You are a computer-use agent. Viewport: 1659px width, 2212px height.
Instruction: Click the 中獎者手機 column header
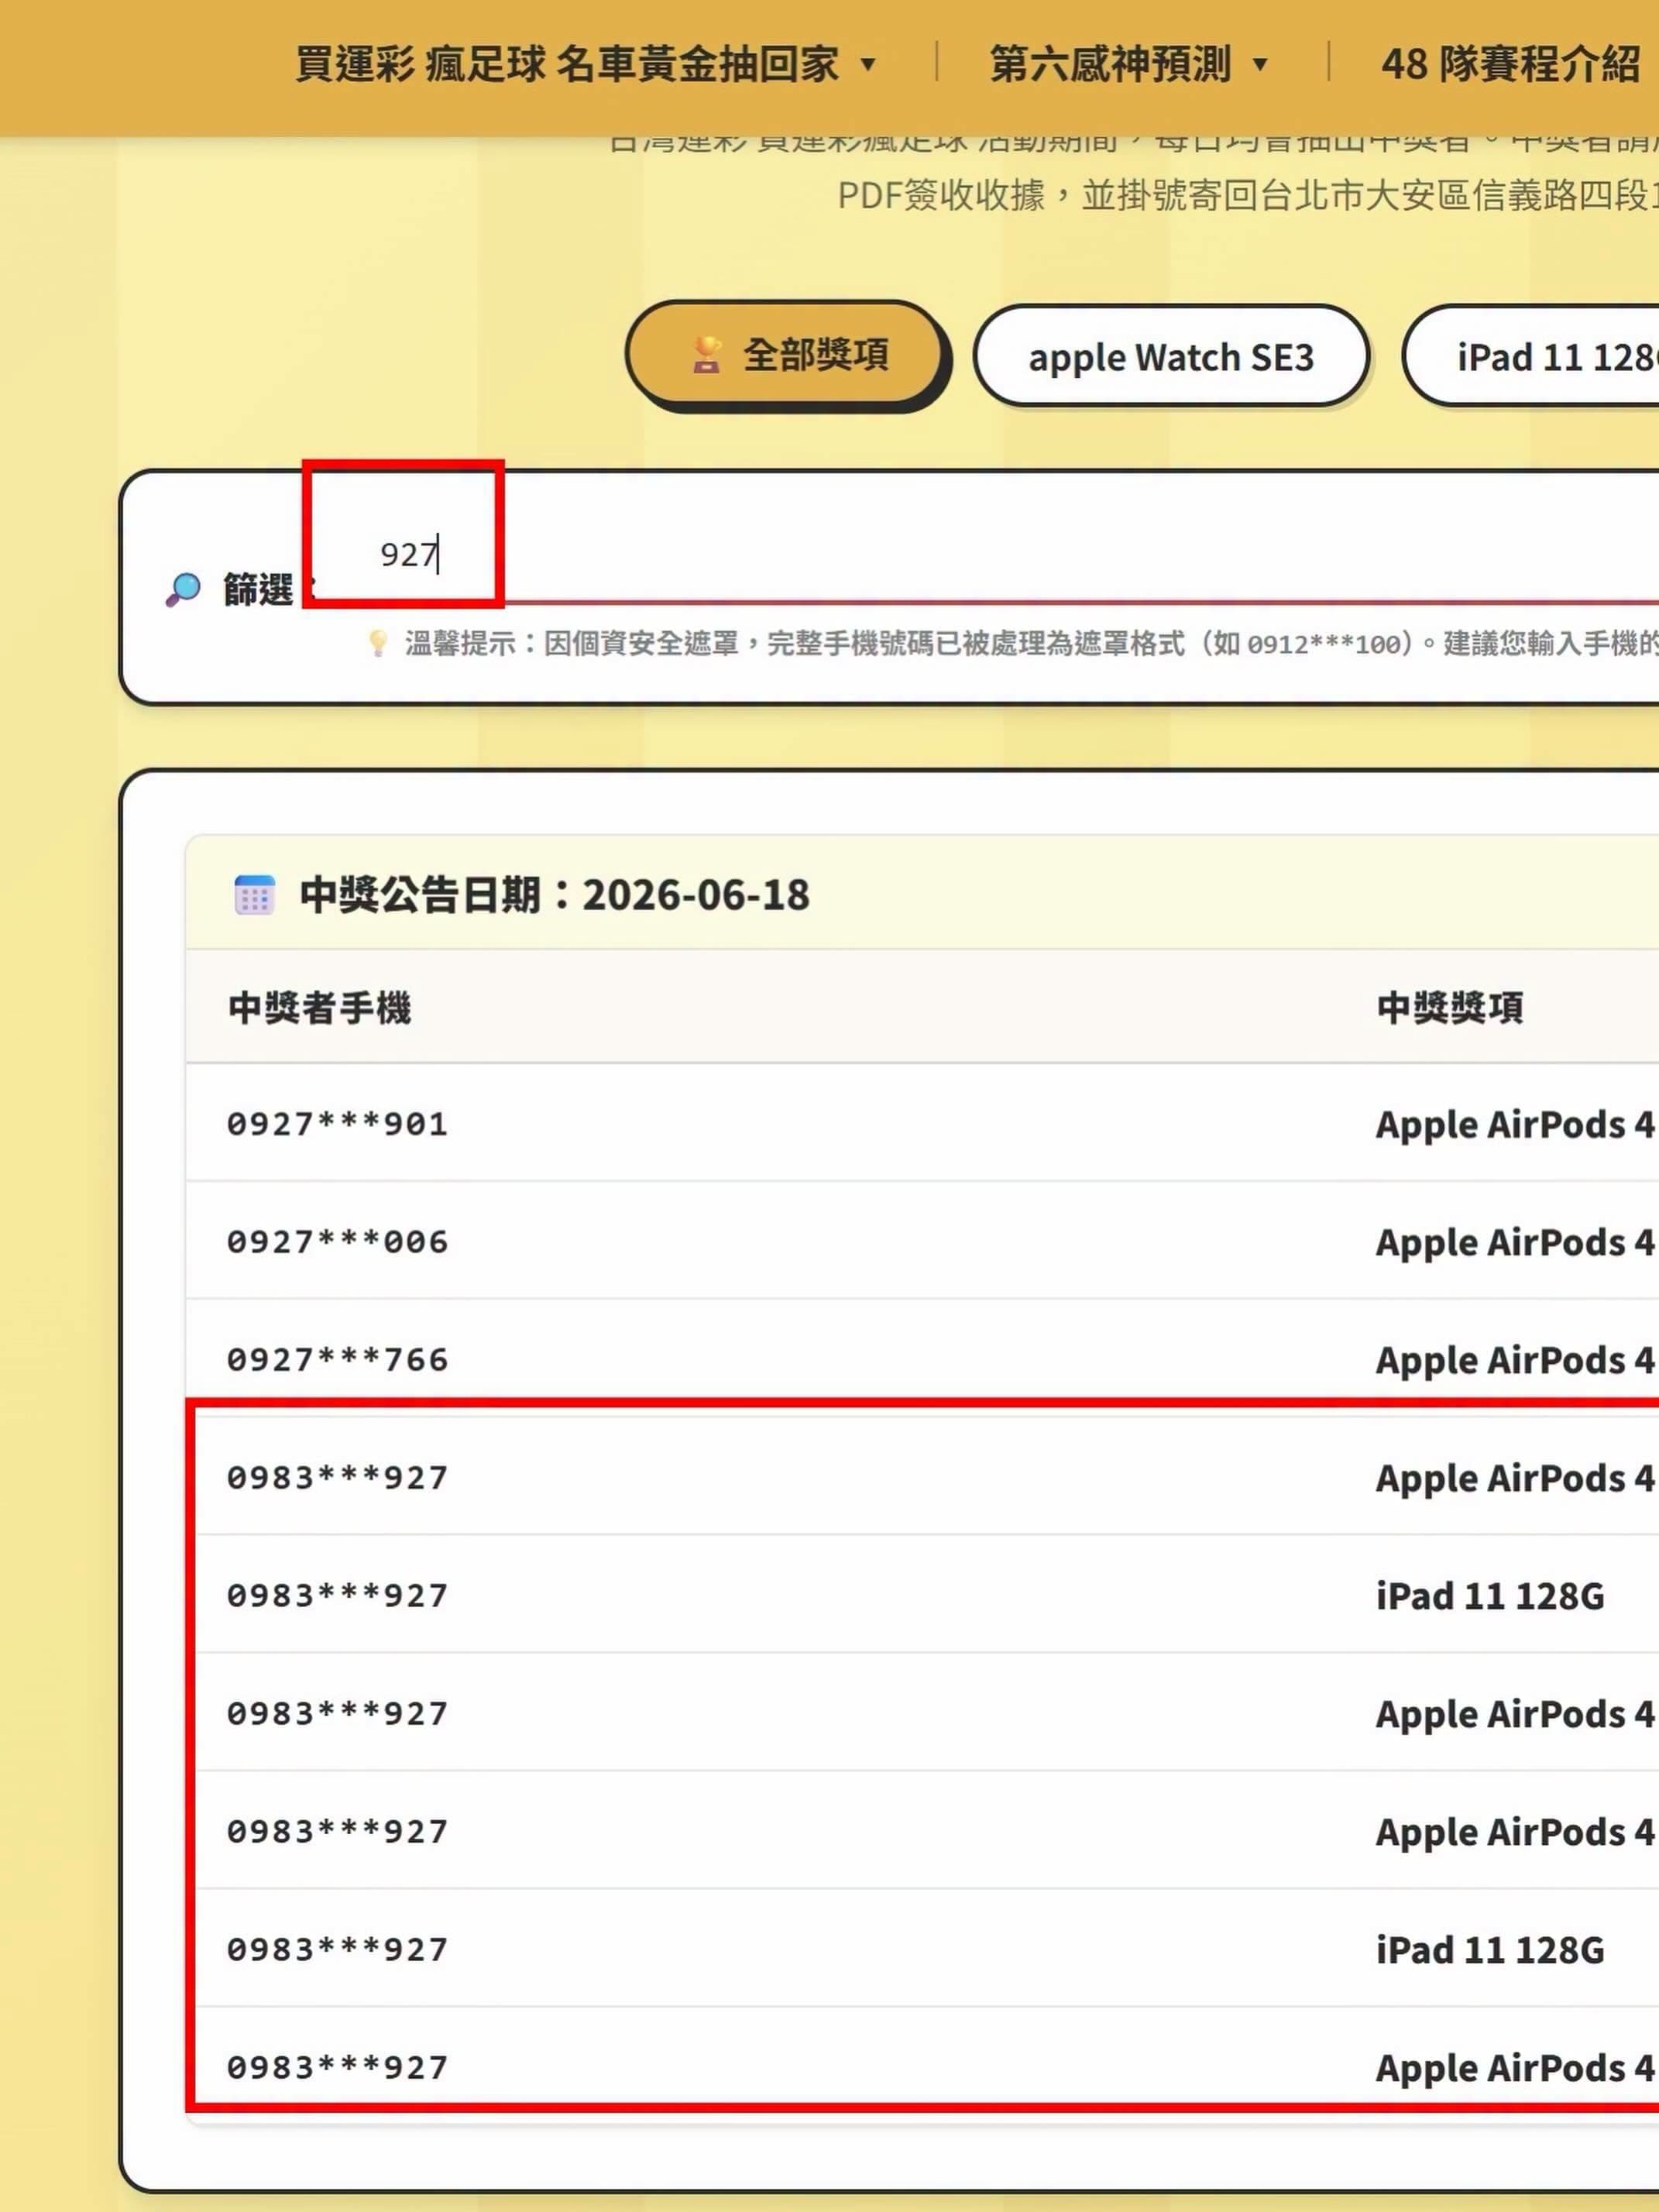[319, 1007]
